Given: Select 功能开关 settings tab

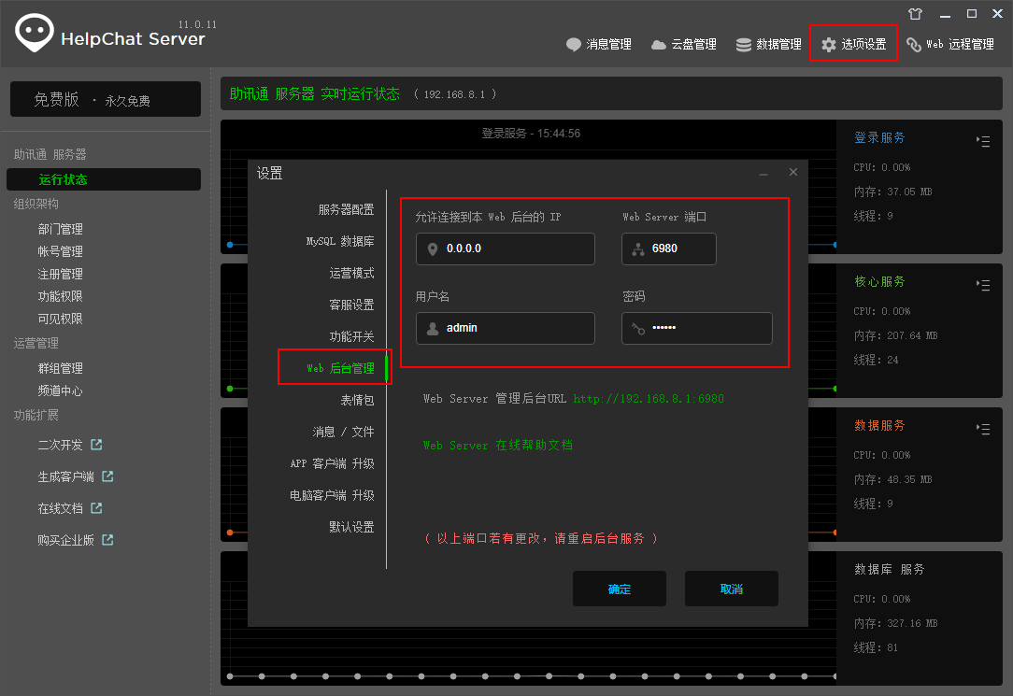Looking at the screenshot, I should tap(351, 335).
